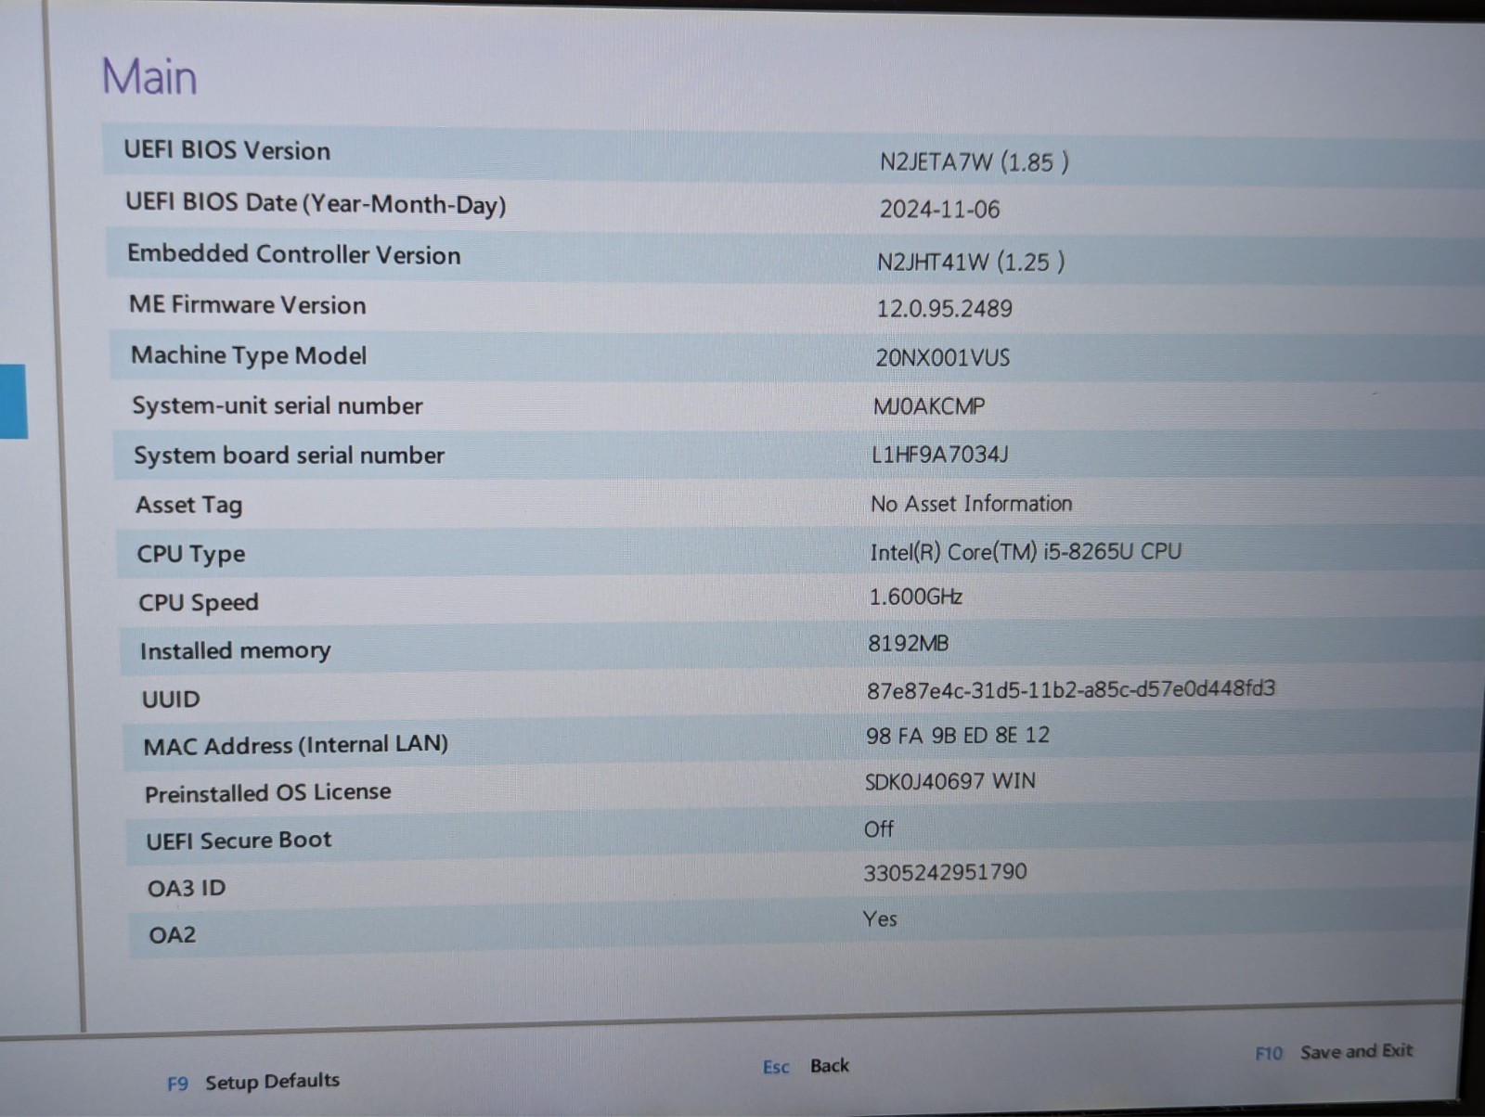
Task: Click the UUID value starting 87e87e4c
Action: 1071,688
